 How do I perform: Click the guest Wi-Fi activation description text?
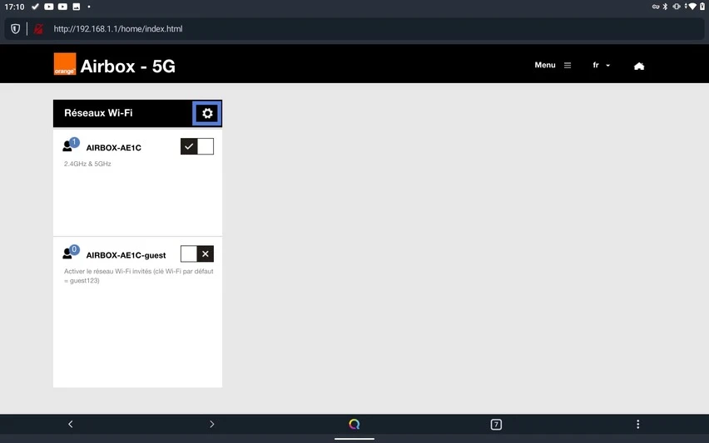pos(138,276)
